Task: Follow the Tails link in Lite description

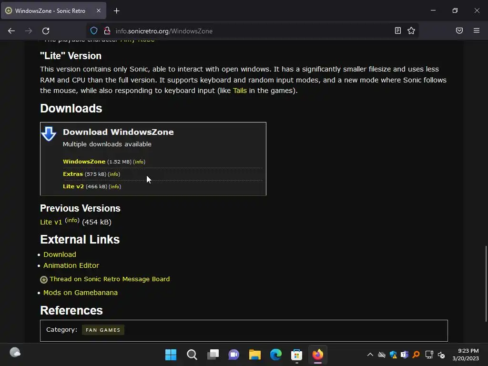Action: coord(240,91)
